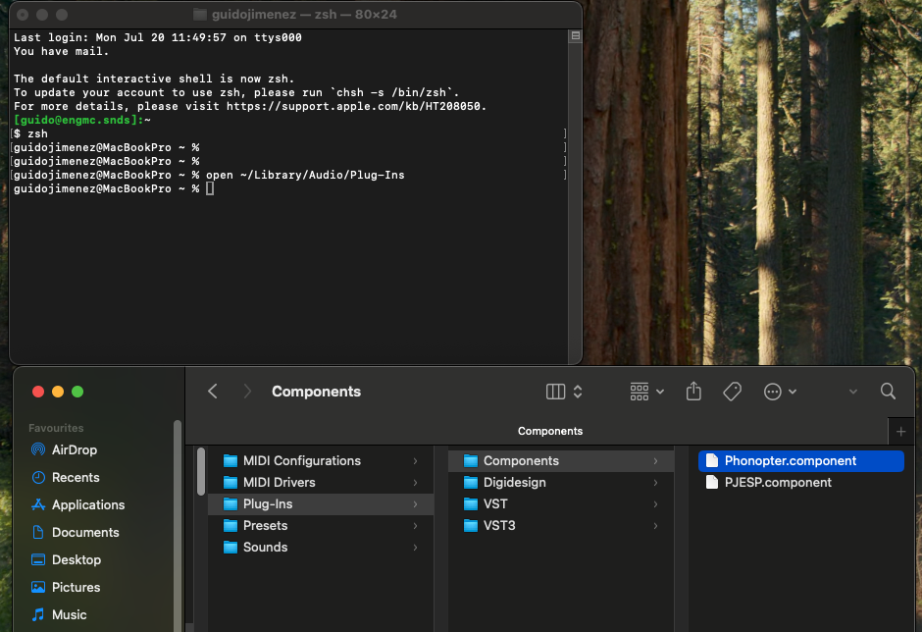Viewport: 922px width, 632px height.
Task: Select the Digidesign folder
Action: [561, 483]
